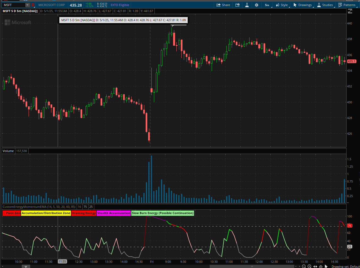Click the 435.28 last price in header
The image size is (360, 268).
[x=76, y=5]
